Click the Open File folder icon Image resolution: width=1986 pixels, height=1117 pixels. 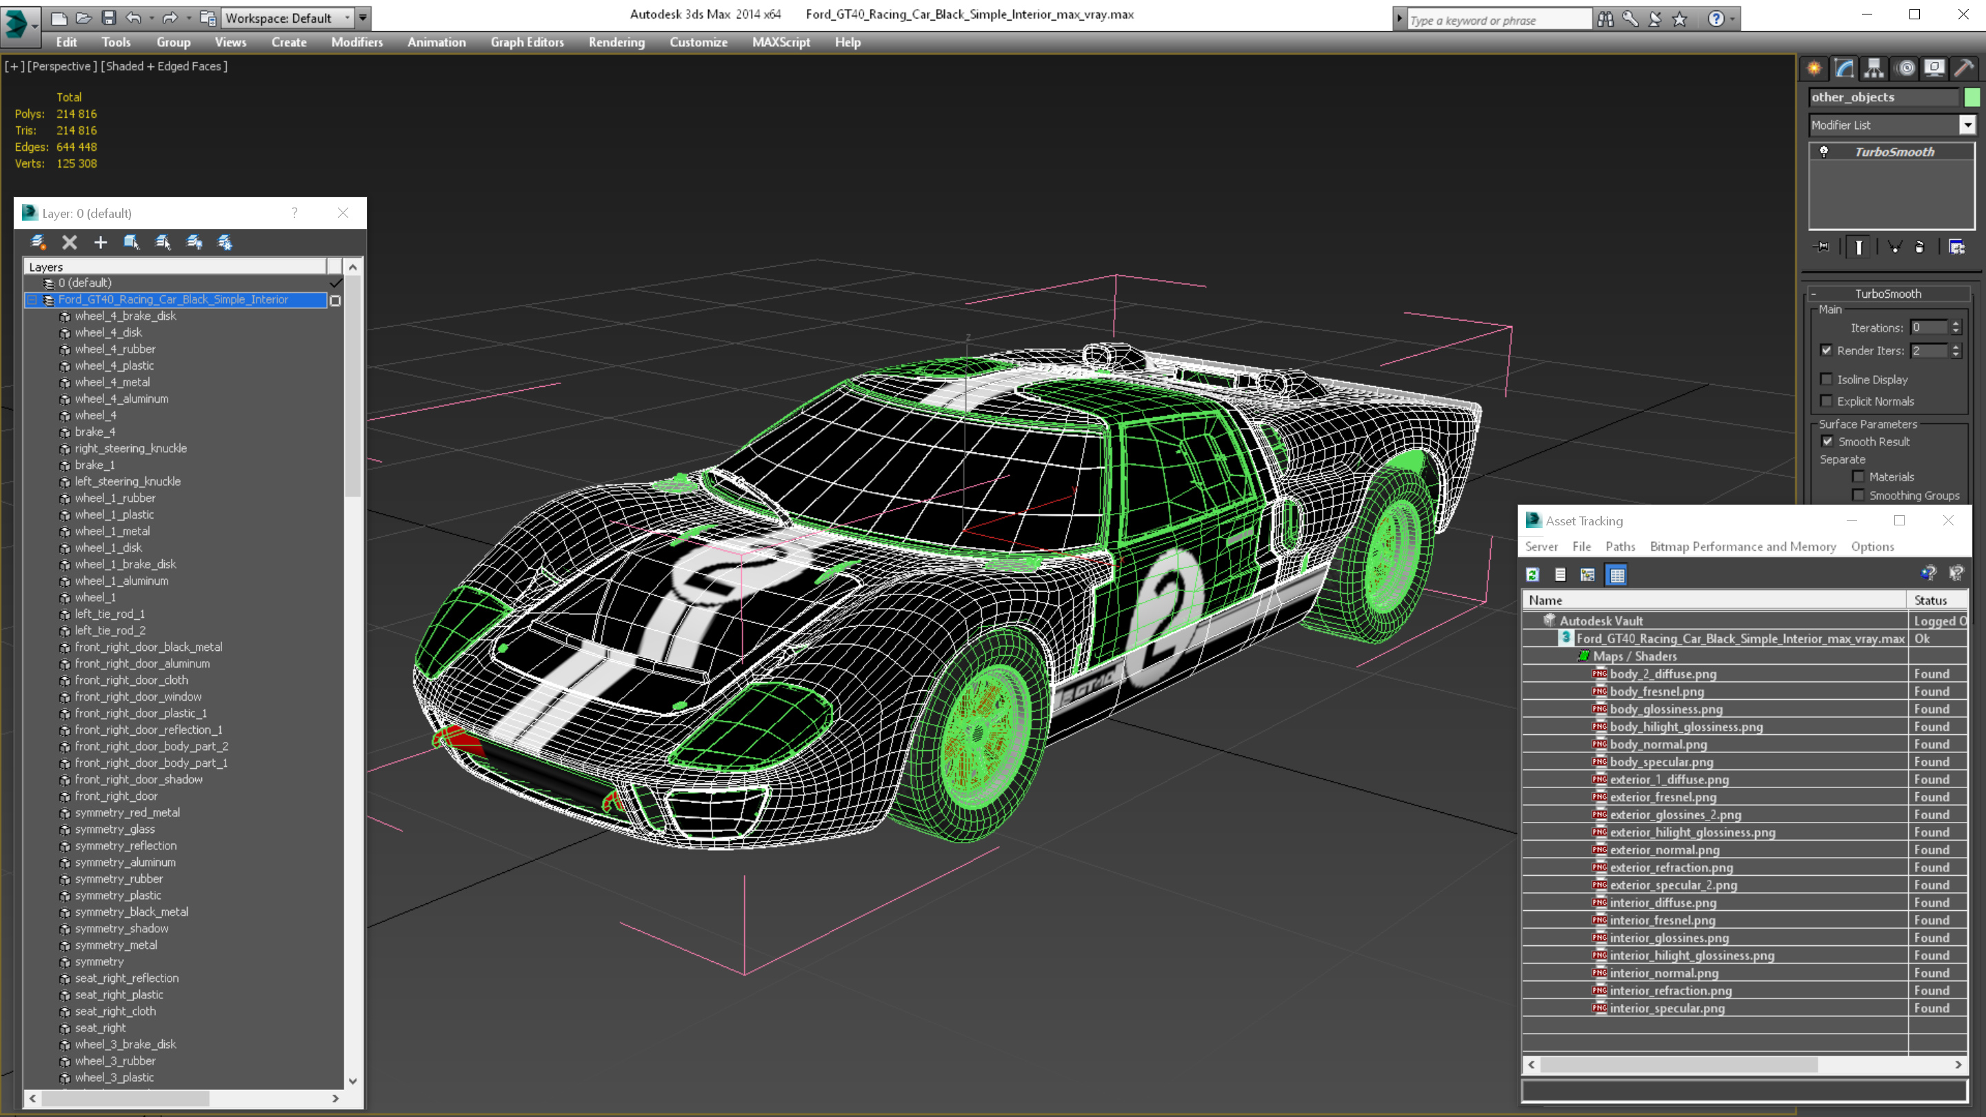pyautogui.click(x=84, y=18)
